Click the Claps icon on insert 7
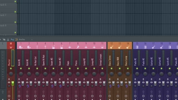The image size is (178, 100). [70, 47]
